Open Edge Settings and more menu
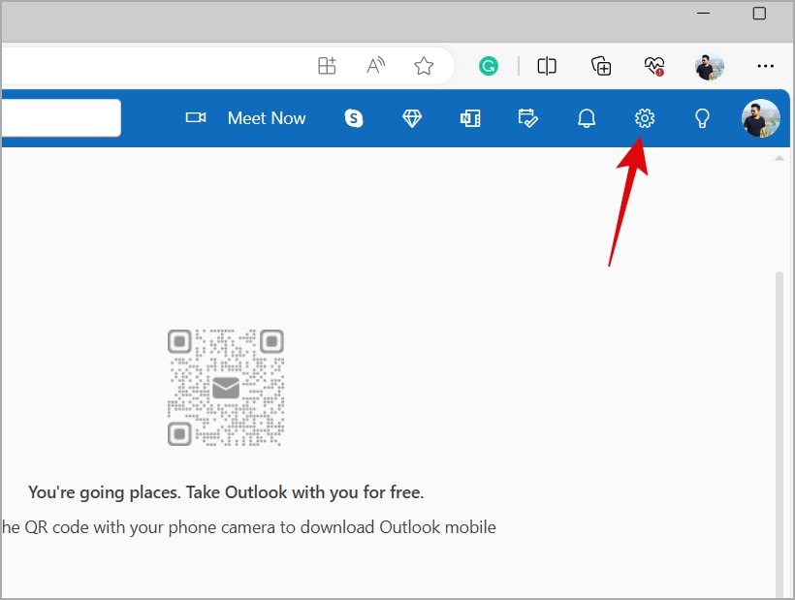The image size is (795, 600). 765,66
